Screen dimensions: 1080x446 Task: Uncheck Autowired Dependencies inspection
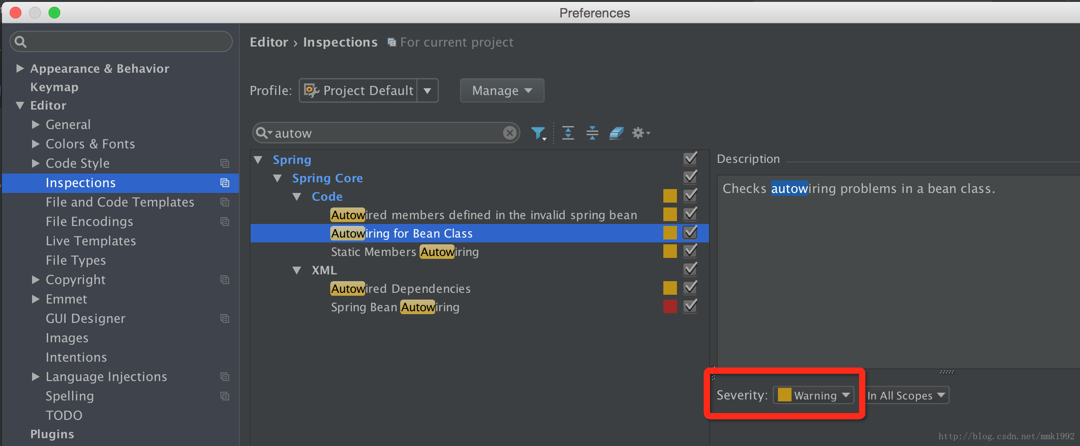[x=690, y=288]
